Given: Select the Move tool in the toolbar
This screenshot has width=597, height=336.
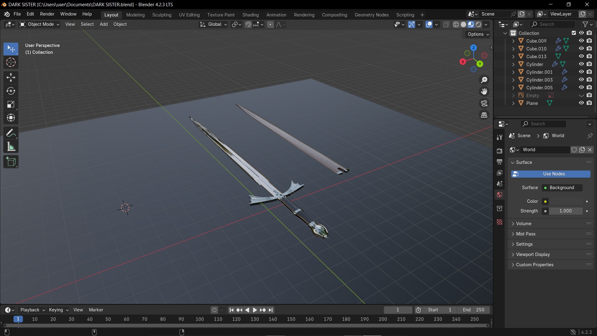Looking at the screenshot, I should [11, 77].
